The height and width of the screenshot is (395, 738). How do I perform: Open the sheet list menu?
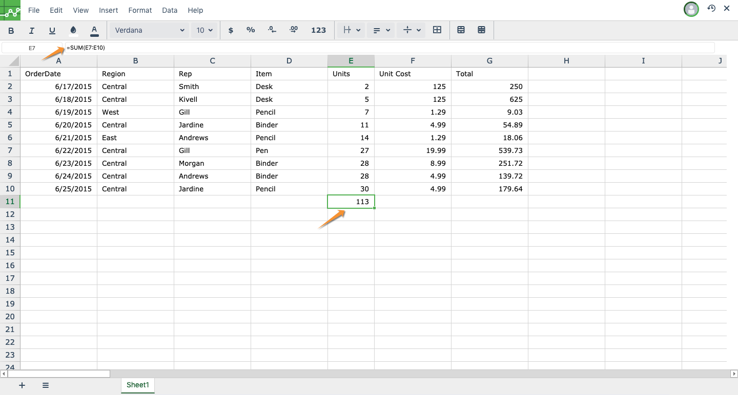(46, 385)
